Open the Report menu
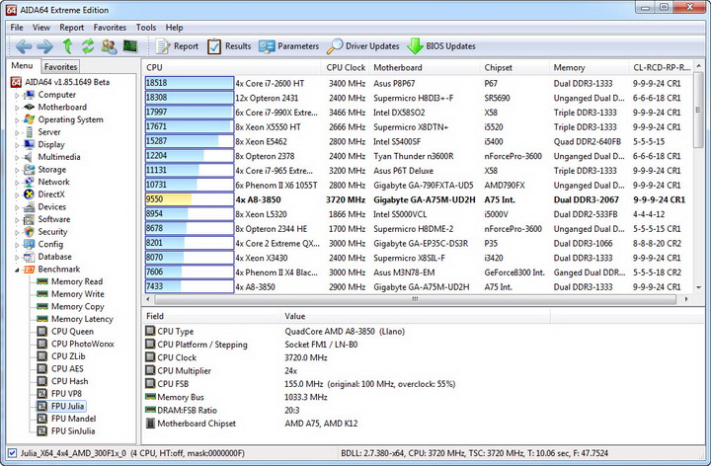711x466 pixels. pos(72,28)
